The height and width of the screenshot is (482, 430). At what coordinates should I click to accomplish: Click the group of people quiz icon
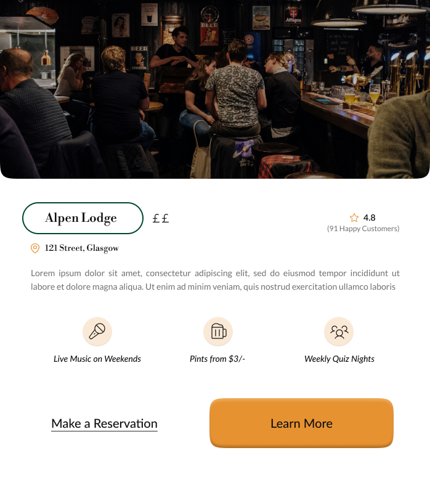(339, 332)
